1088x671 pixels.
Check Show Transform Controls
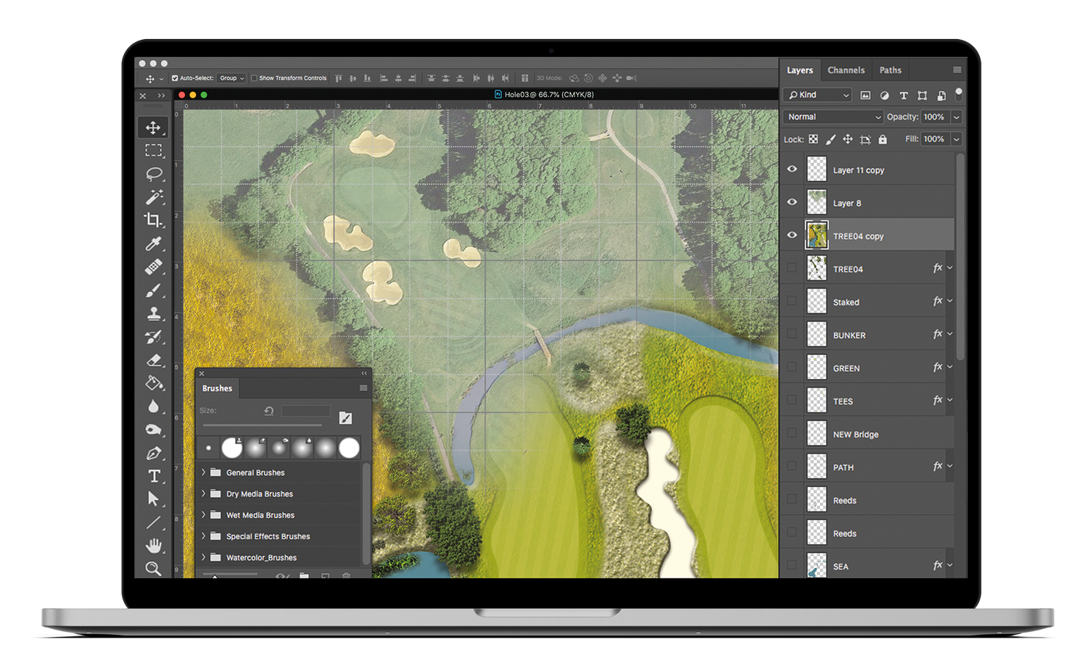tap(255, 78)
